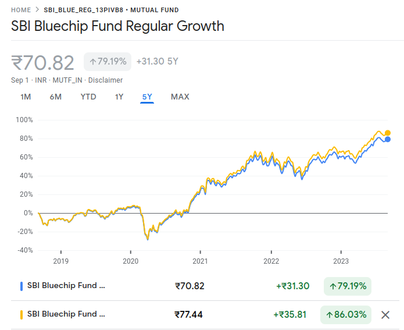Click the blue endpoint dot on chart

coord(388,139)
